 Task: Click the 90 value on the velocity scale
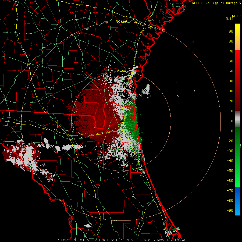pyautogui.click(x=231, y=31)
